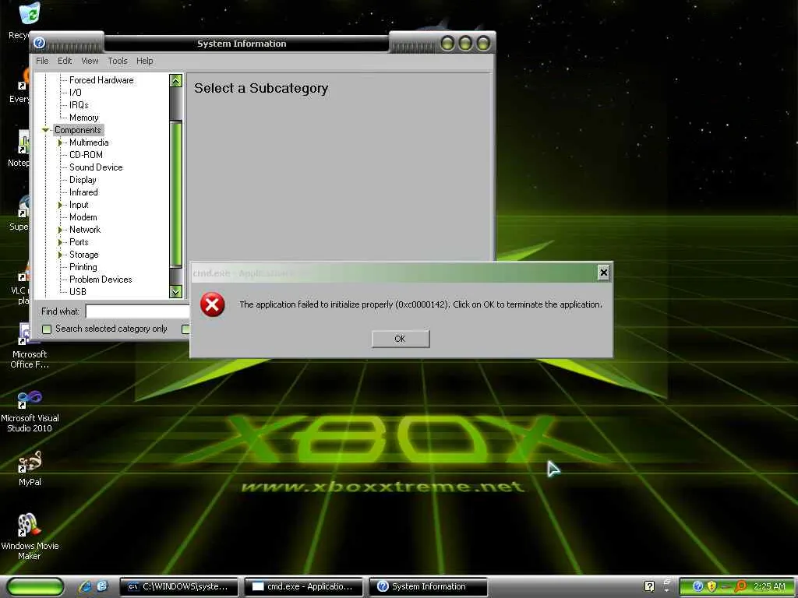Open the File menu in System Information
The image size is (798, 598).
tap(42, 61)
